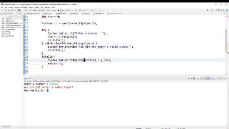Viewport: 229px width, 129px height.
Task: Click the New Java Class icon
Action: pos(43,10)
